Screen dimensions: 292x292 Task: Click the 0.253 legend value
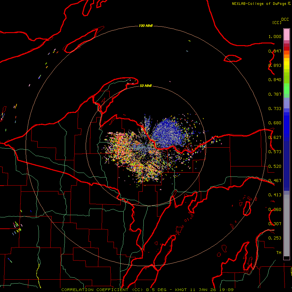pyautogui.click(x=275, y=238)
